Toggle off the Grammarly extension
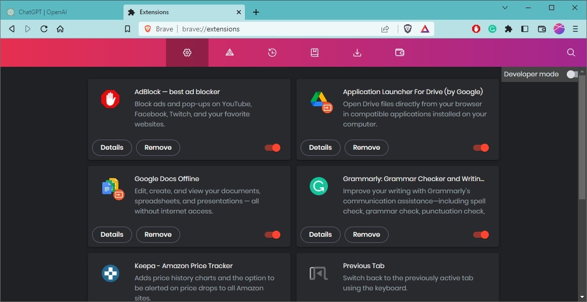This screenshot has width=587, height=302. coord(480,234)
